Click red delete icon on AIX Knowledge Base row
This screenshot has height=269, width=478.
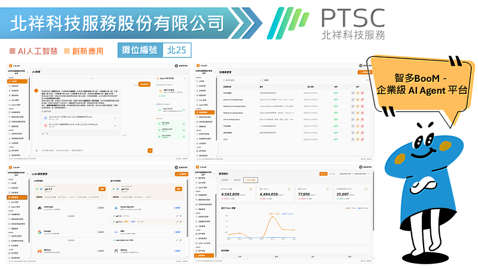[363, 120]
